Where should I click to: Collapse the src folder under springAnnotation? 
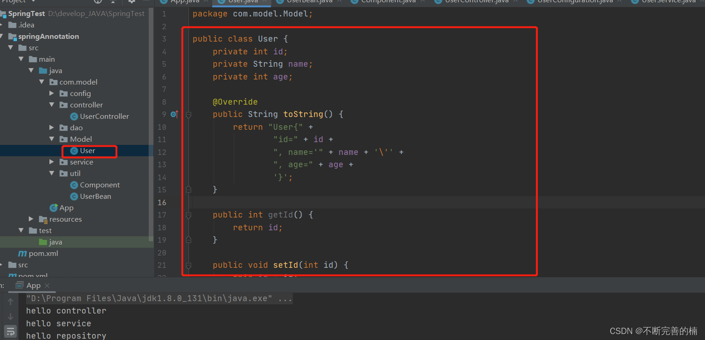tap(11, 48)
